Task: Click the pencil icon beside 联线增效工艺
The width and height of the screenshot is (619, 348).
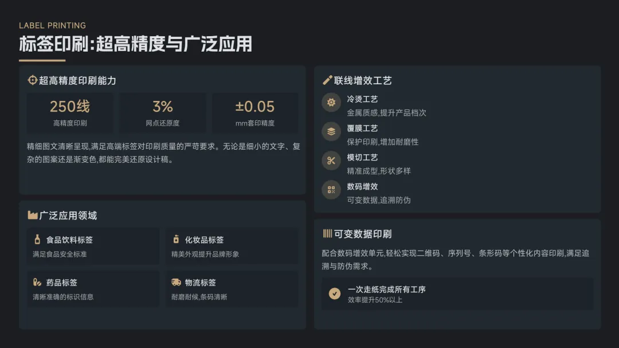Action: (327, 80)
